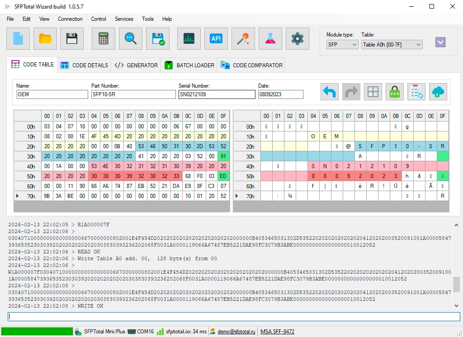Open the Table A0h [00-7F] dropdown
Viewport: 463px width, 337px height.
point(392,45)
